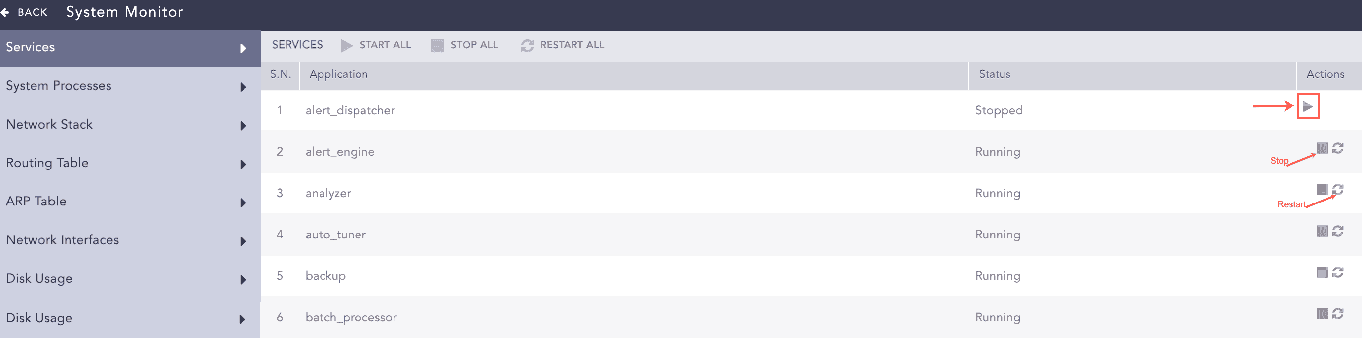Sort by the Application column header
Screen dimensions: 1362x338
338,74
